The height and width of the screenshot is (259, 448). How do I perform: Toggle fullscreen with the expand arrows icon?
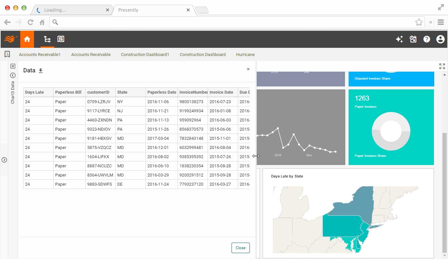pos(442,66)
